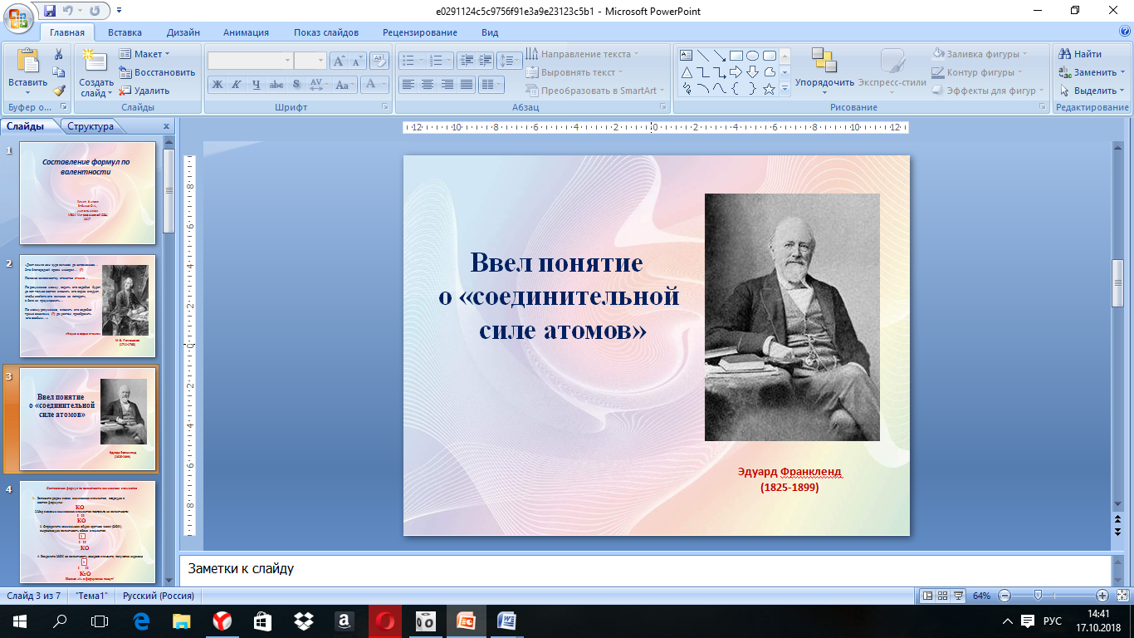Viewport: 1134px width, 638px height.
Task: Select the rectangle shape in shapes gallery
Action: [736, 56]
